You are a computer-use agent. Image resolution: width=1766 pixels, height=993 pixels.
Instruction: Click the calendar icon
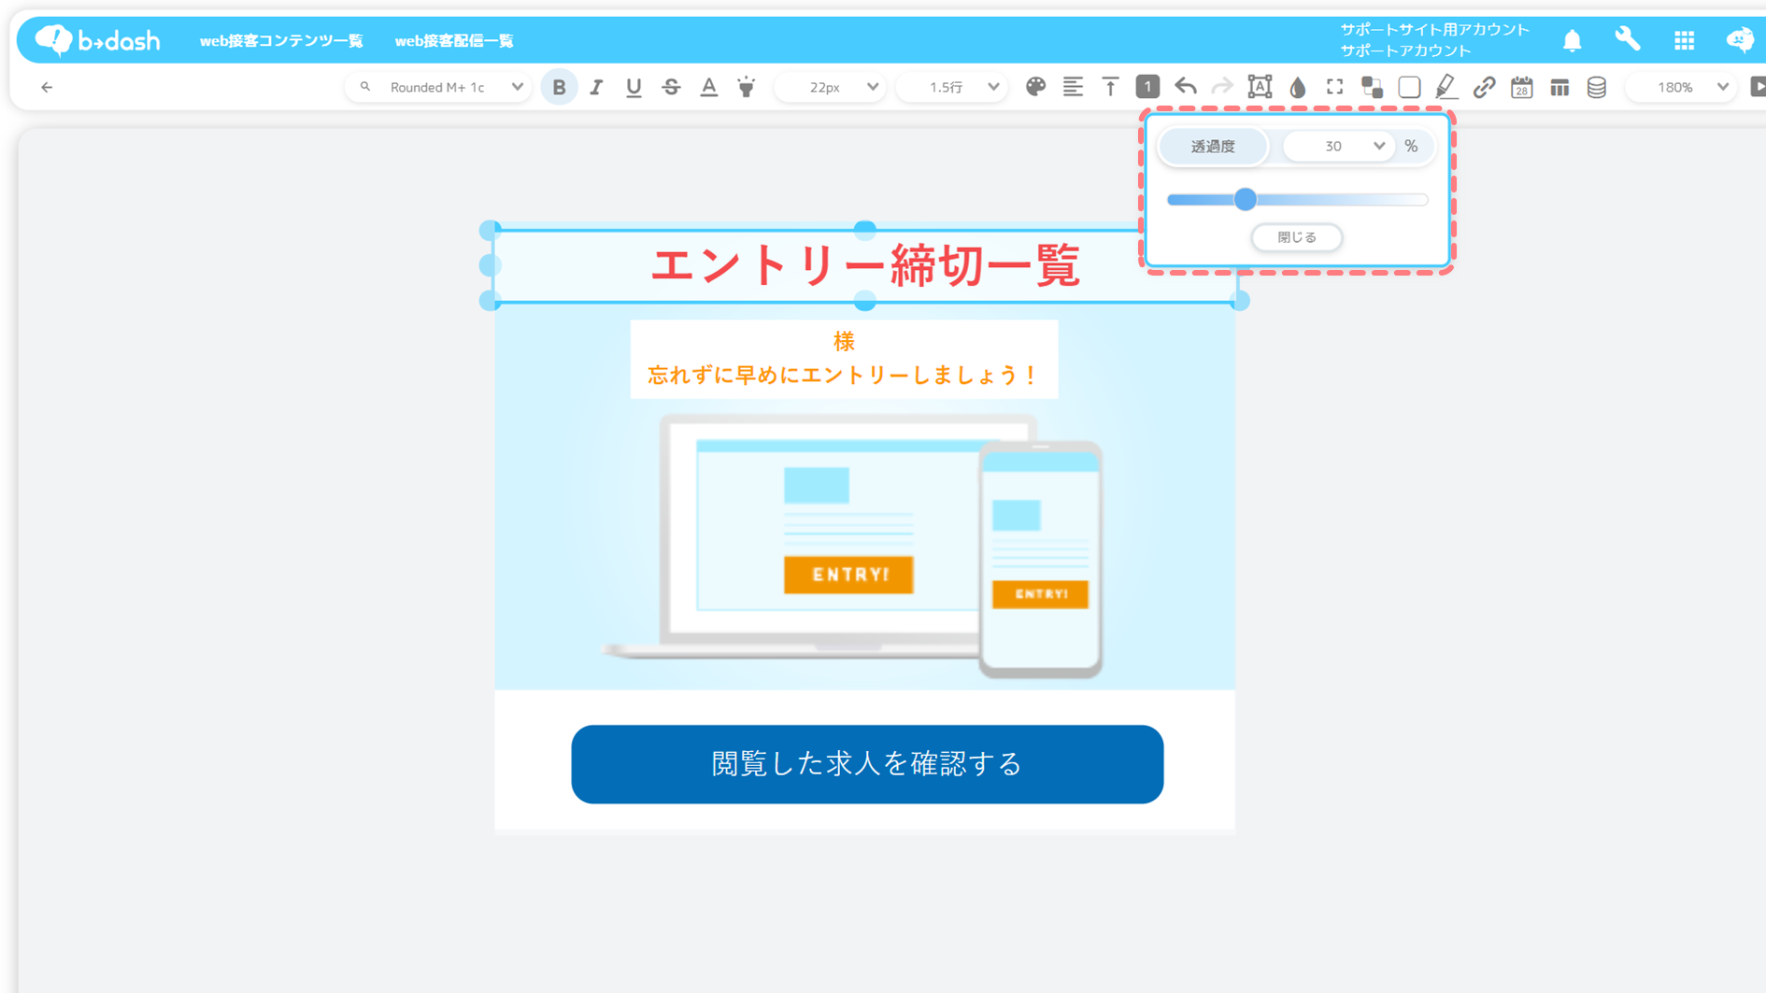click(x=1522, y=87)
